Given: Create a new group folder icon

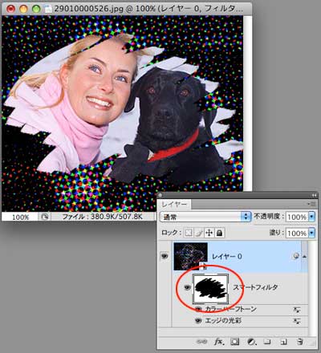Looking at the screenshot, I should coord(266,342).
